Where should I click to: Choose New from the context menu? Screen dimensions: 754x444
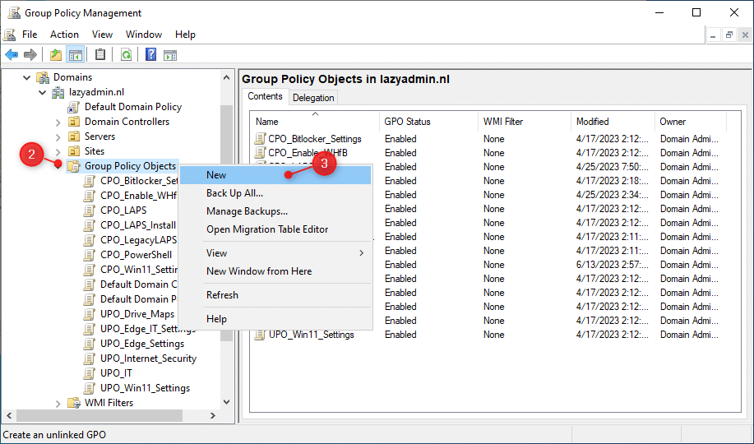[275, 175]
